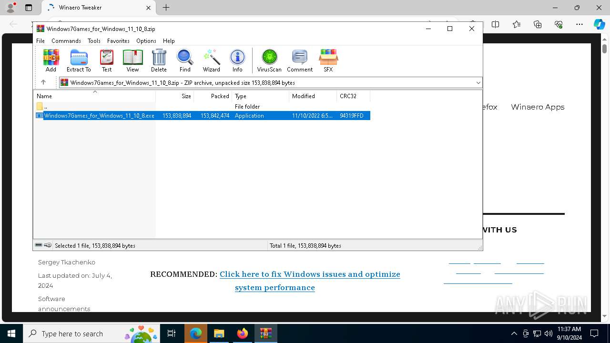Image resolution: width=610 pixels, height=343 pixels.
Task: Click the taskbar search box
Action: pos(91,333)
